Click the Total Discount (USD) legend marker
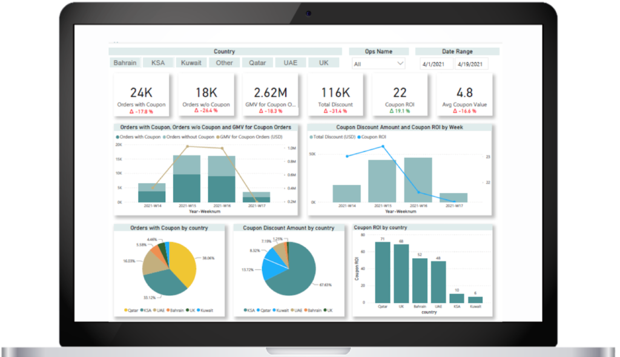620x357 pixels. 312,137
